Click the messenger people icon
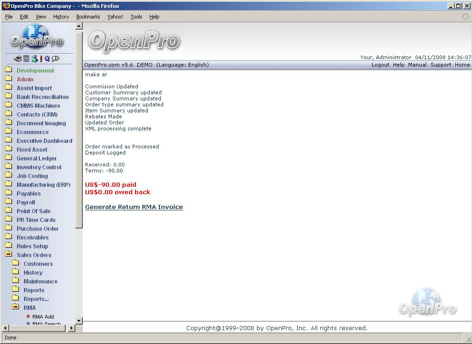The height and width of the screenshot is (344, 472). 34,59
